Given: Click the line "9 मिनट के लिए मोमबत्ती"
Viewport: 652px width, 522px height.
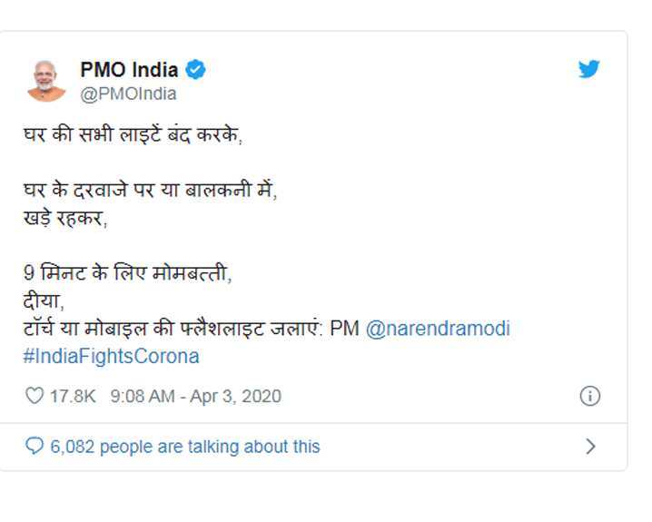Looking at the screenshot, I should (127, 272).
